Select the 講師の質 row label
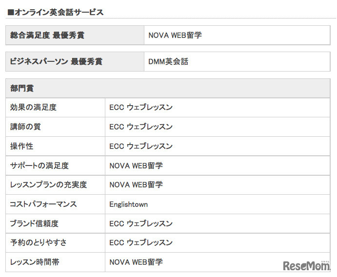The width and height of the screenshot is (337, 277). tap(25, 127)
